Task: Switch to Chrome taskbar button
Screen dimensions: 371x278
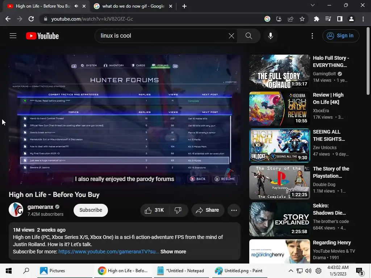Action: pyautogui.click(x=123, y=271)
